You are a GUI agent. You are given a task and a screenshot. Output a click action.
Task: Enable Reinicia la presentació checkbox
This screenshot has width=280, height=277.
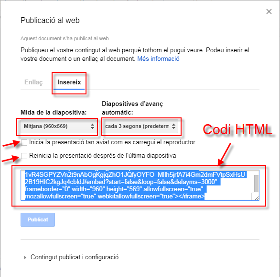coord(24,156)
